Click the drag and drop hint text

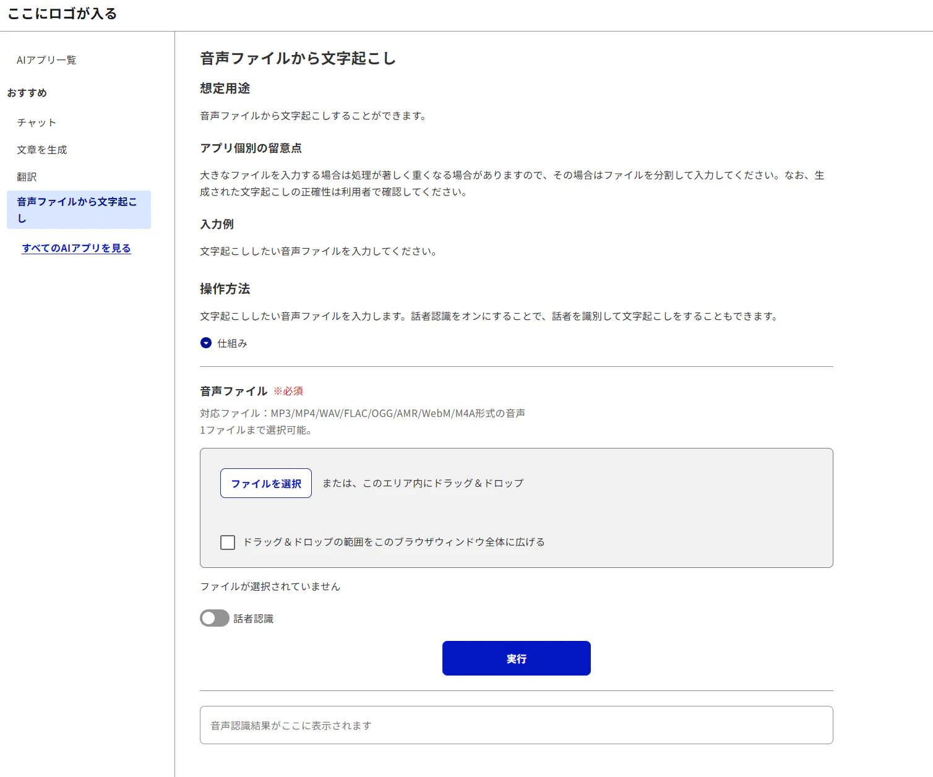click(423, 483)
